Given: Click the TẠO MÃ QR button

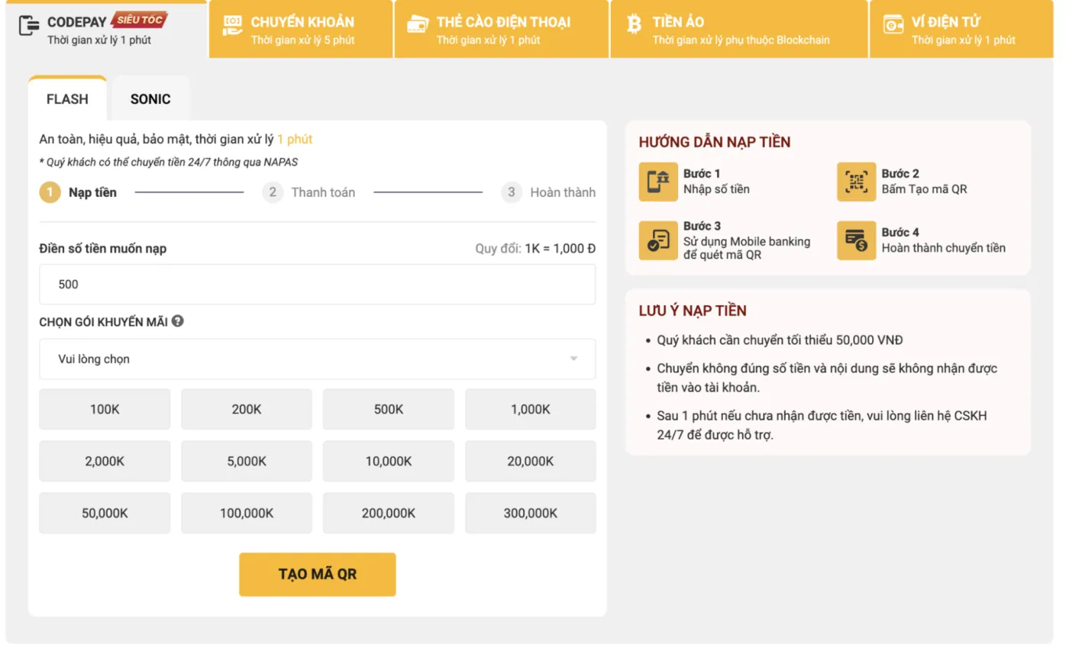Looking at the screenshot, I should tap(318, 574).
